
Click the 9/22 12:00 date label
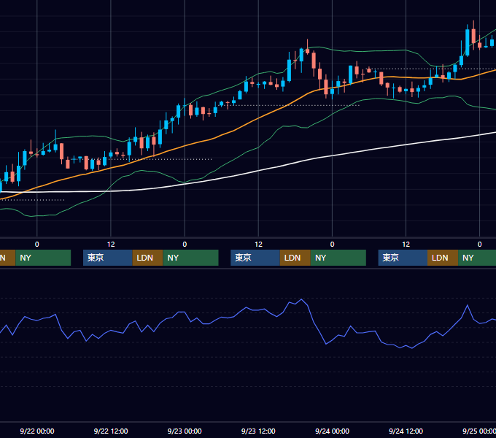(111, 431)
